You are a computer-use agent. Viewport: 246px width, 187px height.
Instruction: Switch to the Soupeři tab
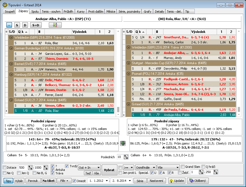(x=10, y=12)
